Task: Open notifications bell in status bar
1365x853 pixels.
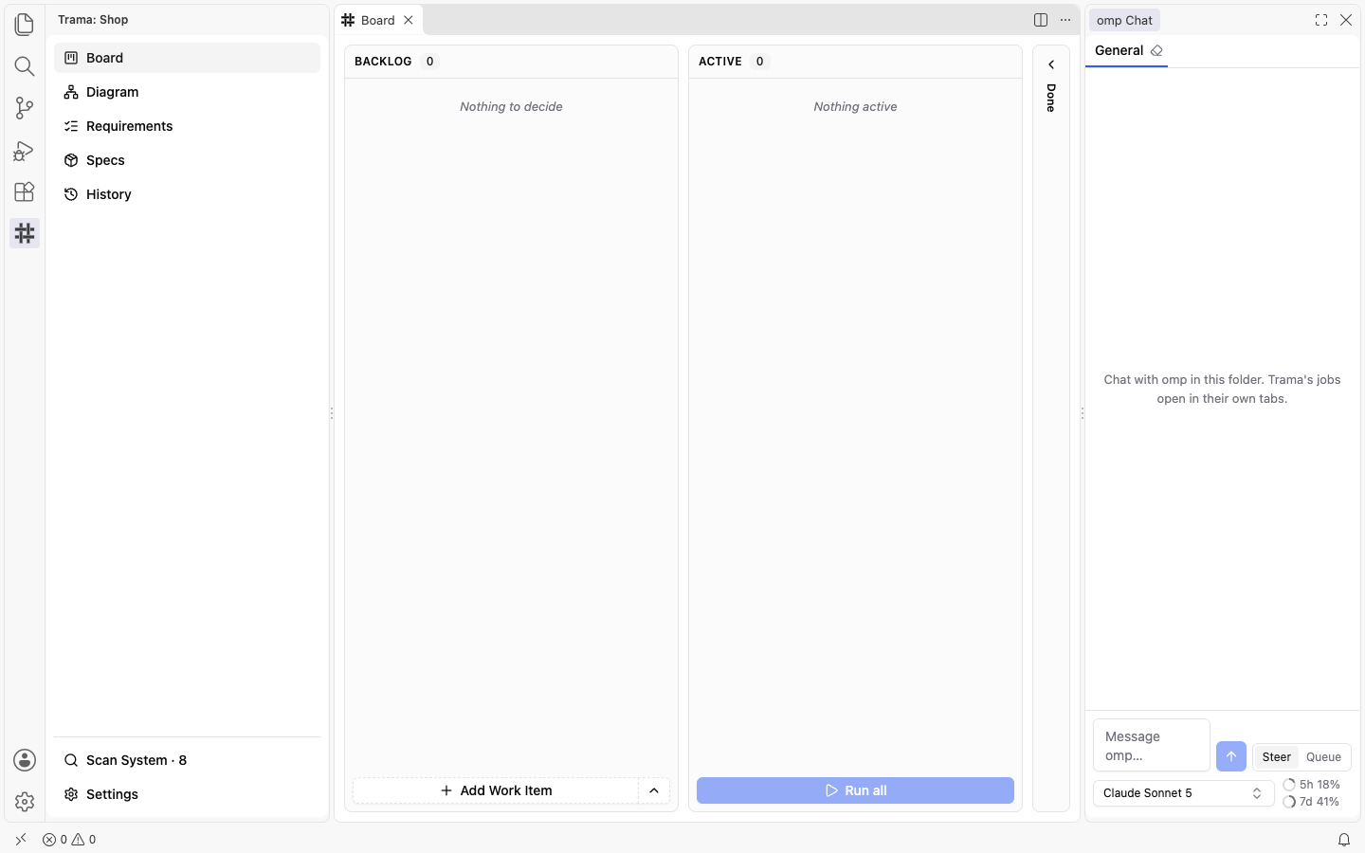Action: (x=1344, y=840)
